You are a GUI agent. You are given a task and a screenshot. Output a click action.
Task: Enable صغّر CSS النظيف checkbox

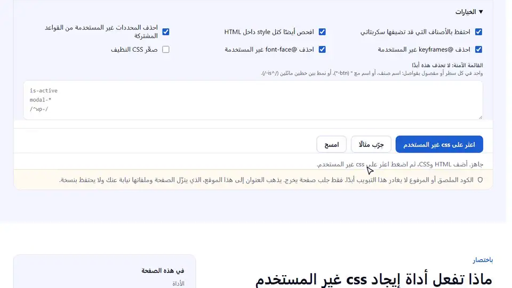165,49
